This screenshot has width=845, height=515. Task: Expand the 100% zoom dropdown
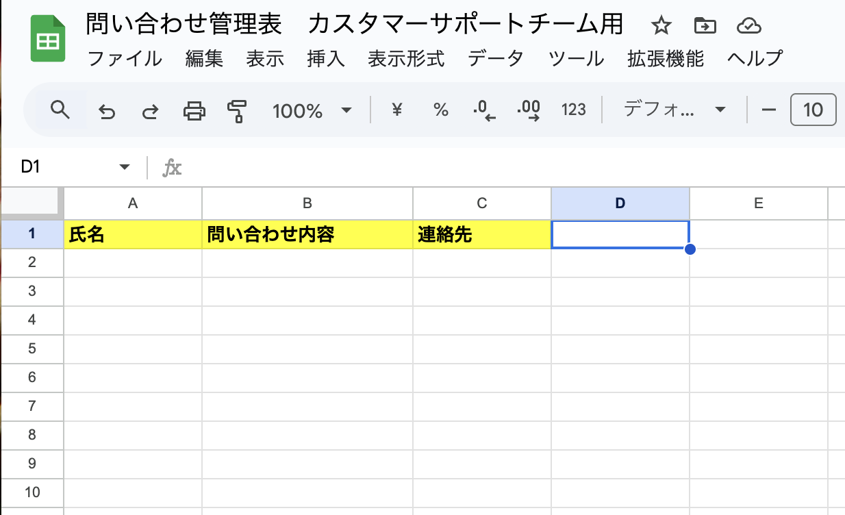(346, 110)
